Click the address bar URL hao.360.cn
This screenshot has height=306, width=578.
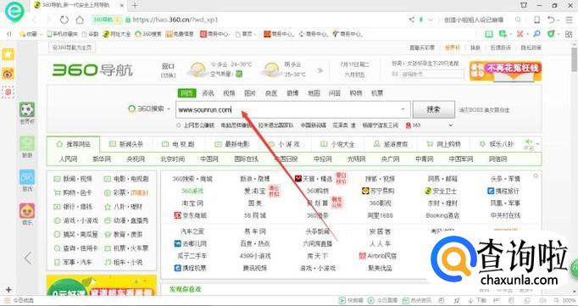tap(175, 19)
